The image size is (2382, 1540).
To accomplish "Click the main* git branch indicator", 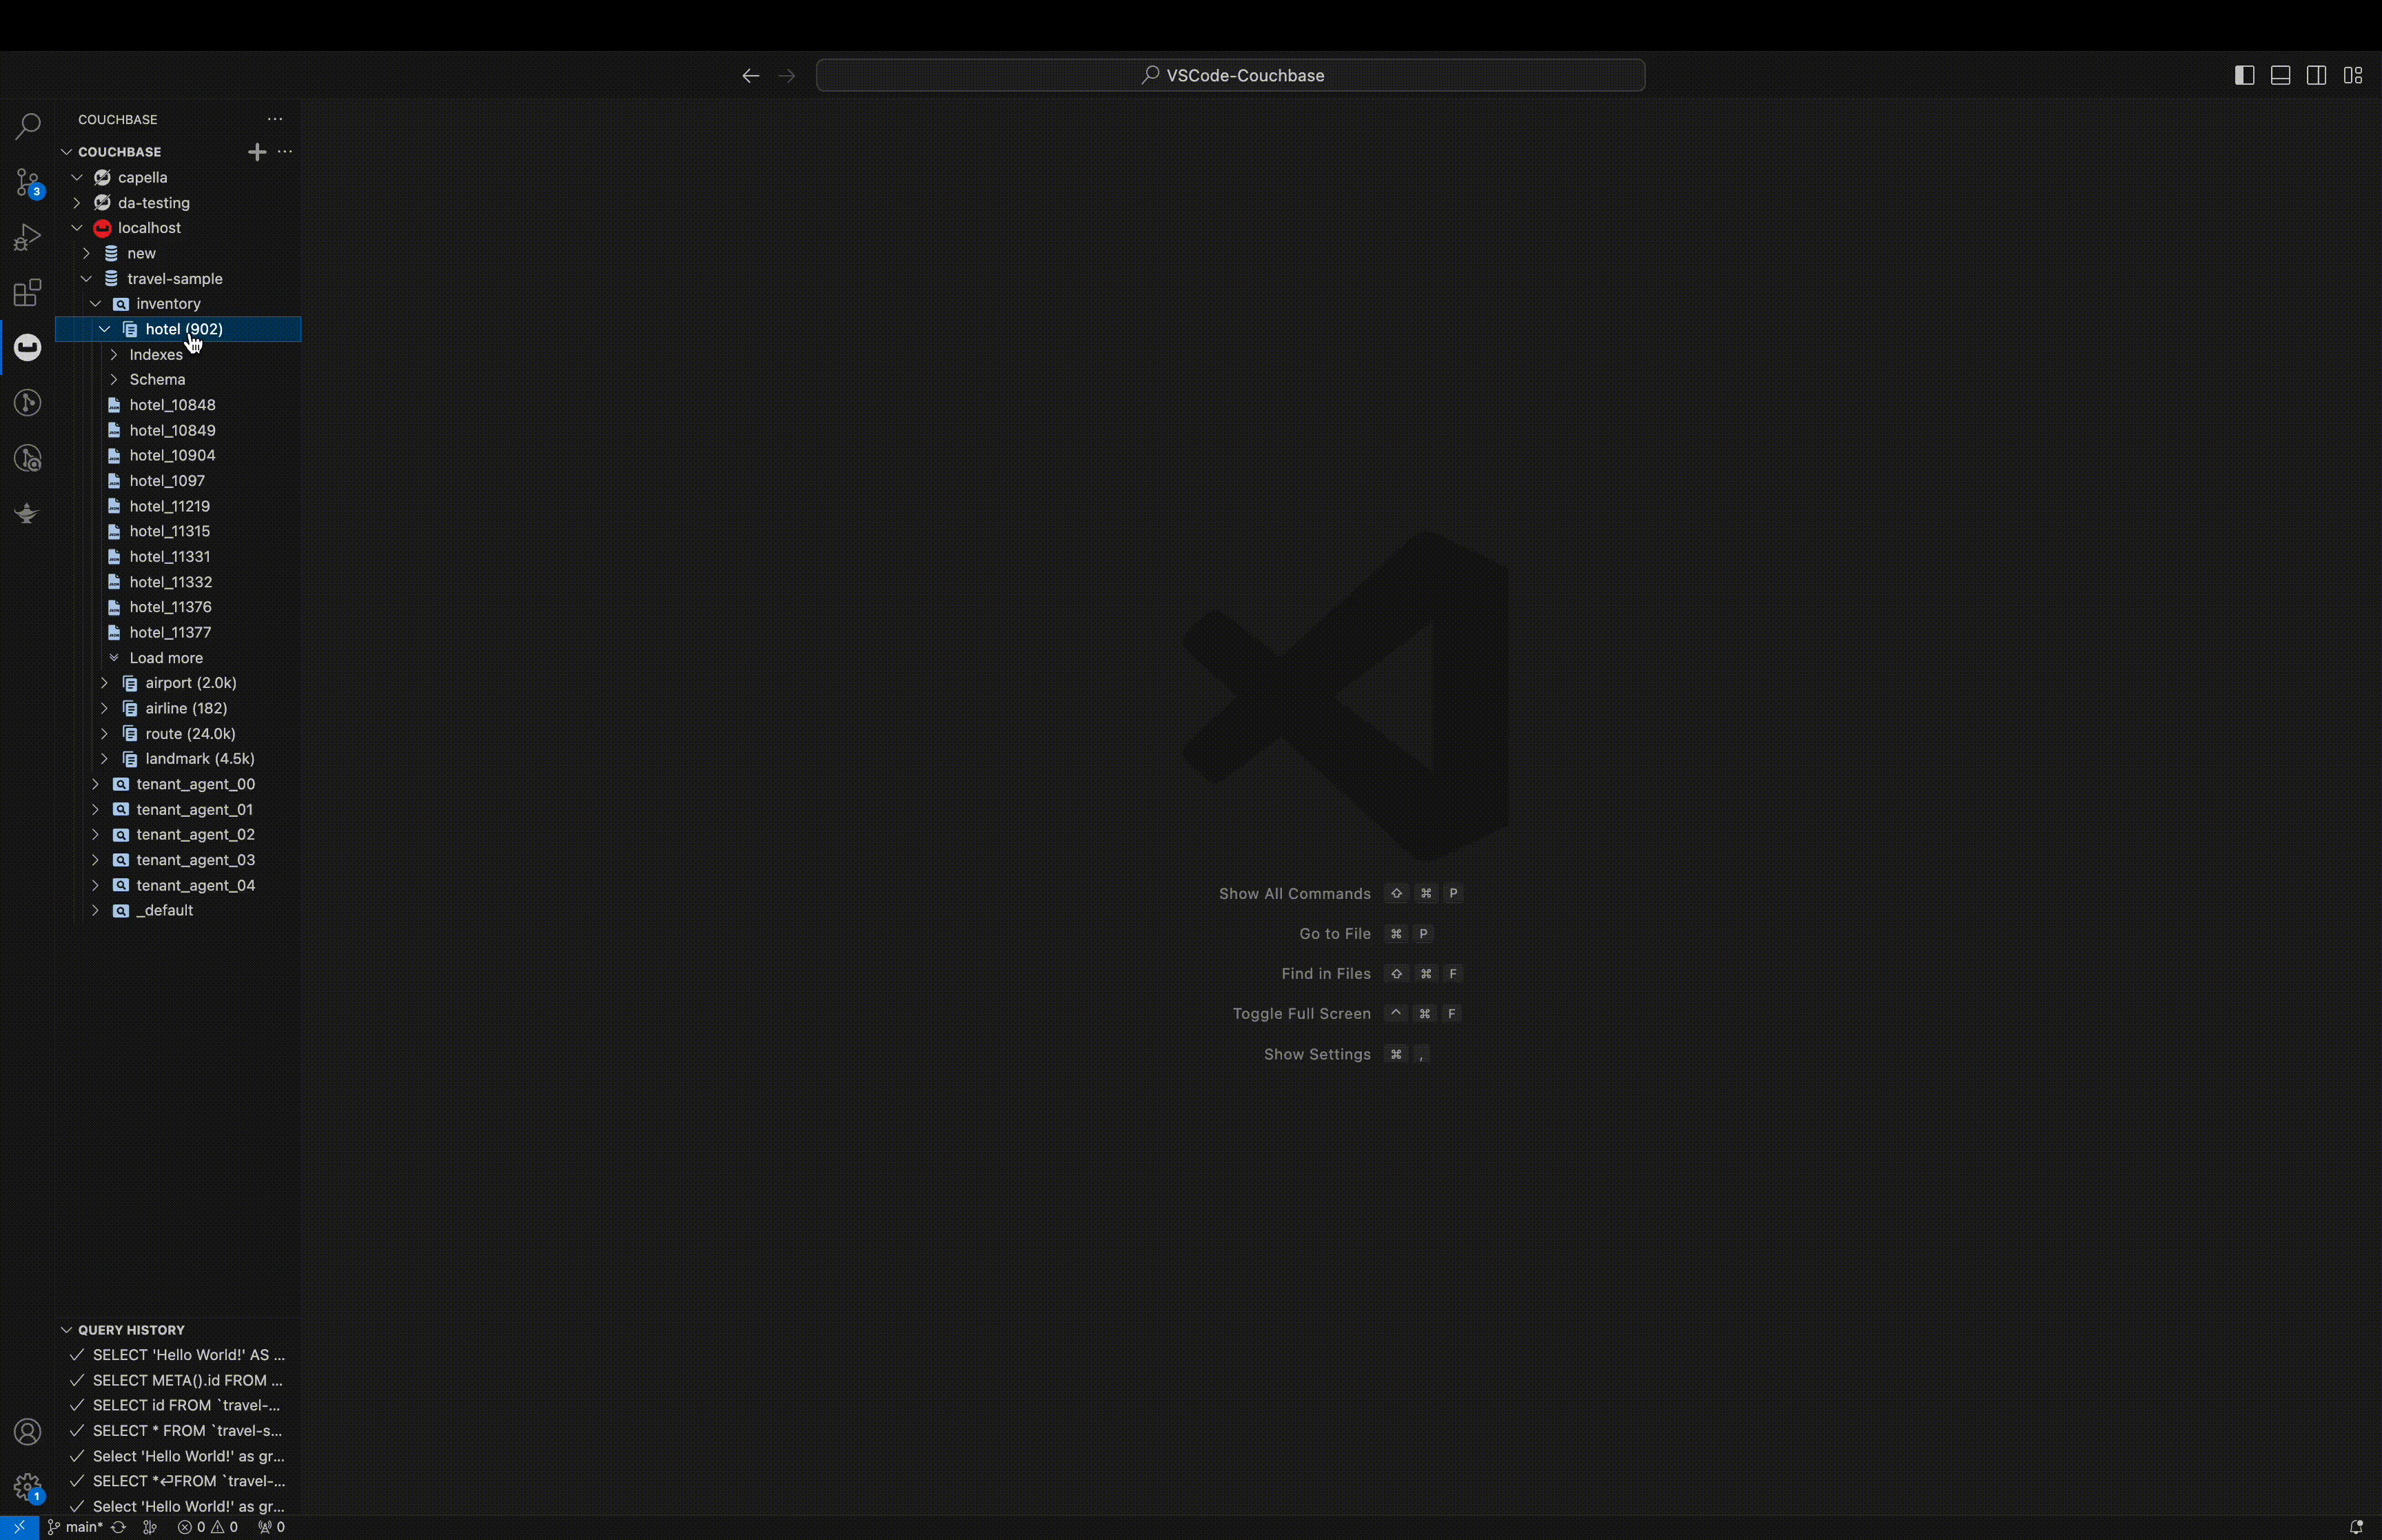I will tap(76, 1527).
